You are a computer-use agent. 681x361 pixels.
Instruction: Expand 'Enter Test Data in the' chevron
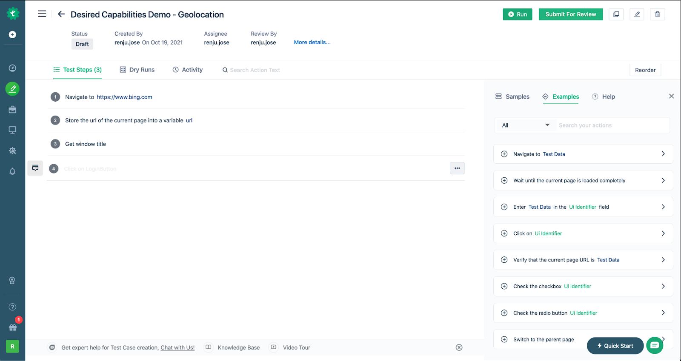(663, 207)
